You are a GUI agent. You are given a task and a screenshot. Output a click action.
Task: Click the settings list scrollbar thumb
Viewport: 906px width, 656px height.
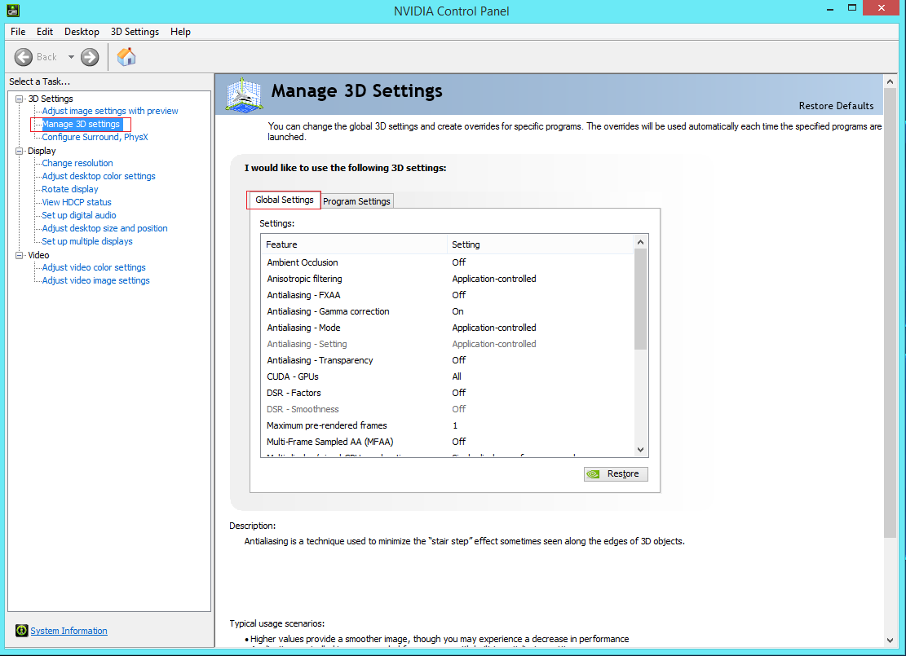640,299
